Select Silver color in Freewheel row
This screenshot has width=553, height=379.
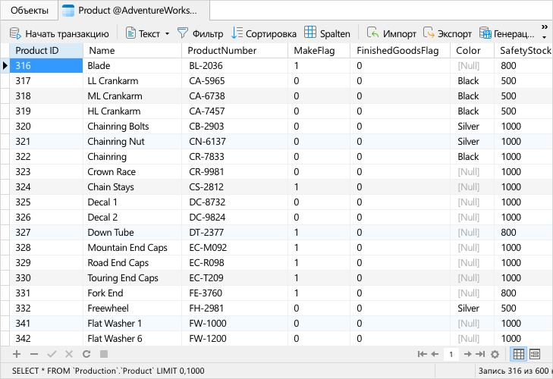click(473, 309)
